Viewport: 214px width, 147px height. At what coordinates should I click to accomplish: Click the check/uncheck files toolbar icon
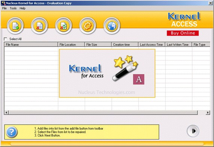[x=63, y=25]
